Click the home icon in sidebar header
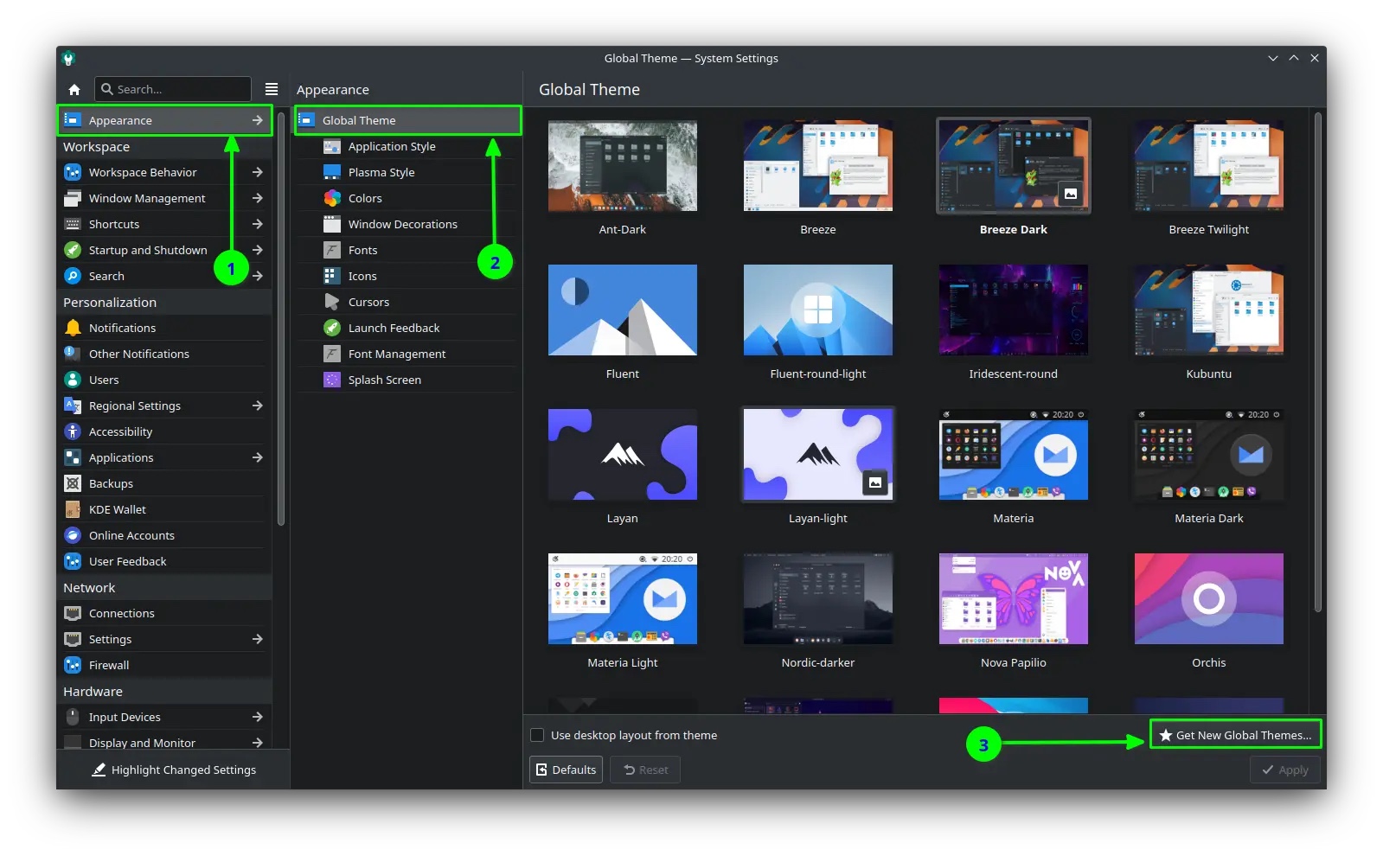Viewport: 1383px width, 856px height. pyautogui.click(x=74, y=89)
